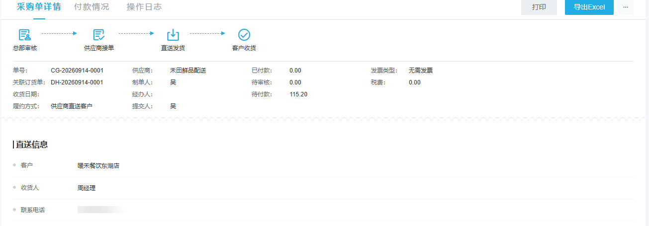The height and width of the screenshot is (226, 649).
Task: Switch to the 采购单详情 tab
Action: (39, 7)
